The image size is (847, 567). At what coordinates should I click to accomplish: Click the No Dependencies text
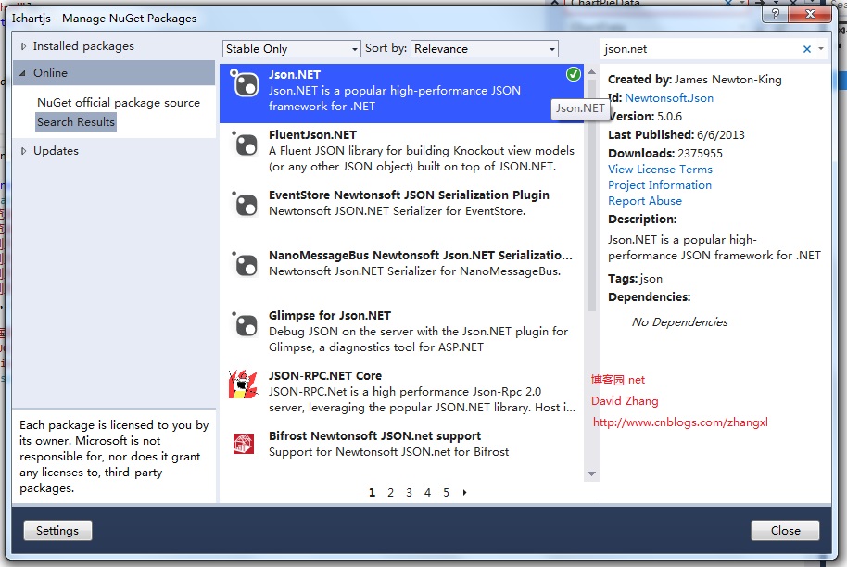point(680,322)
